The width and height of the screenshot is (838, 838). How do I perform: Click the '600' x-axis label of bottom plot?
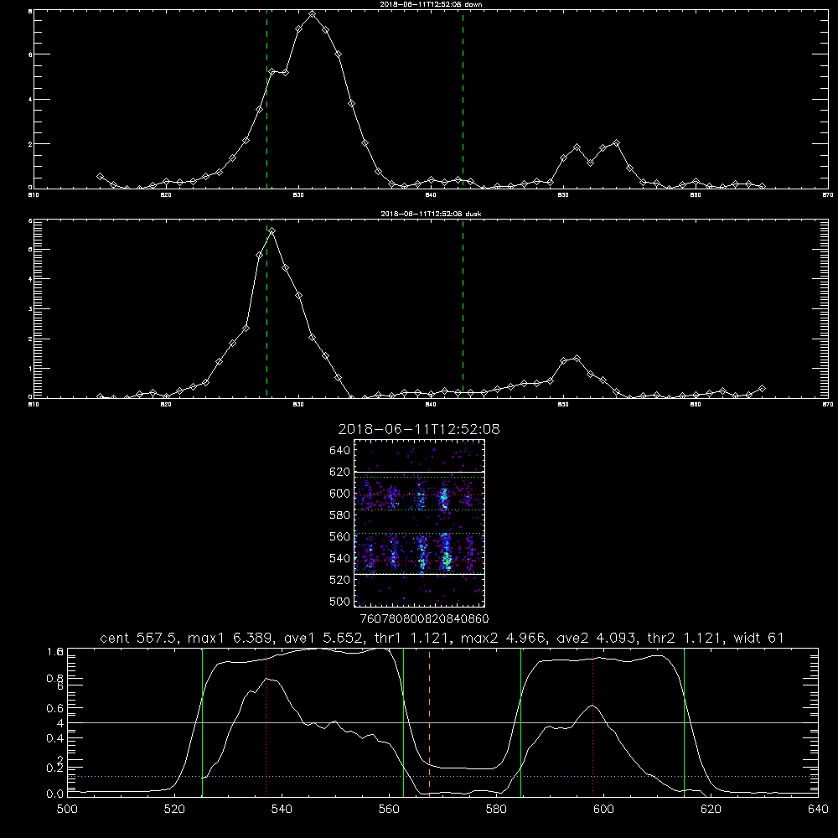click(604, 810)
